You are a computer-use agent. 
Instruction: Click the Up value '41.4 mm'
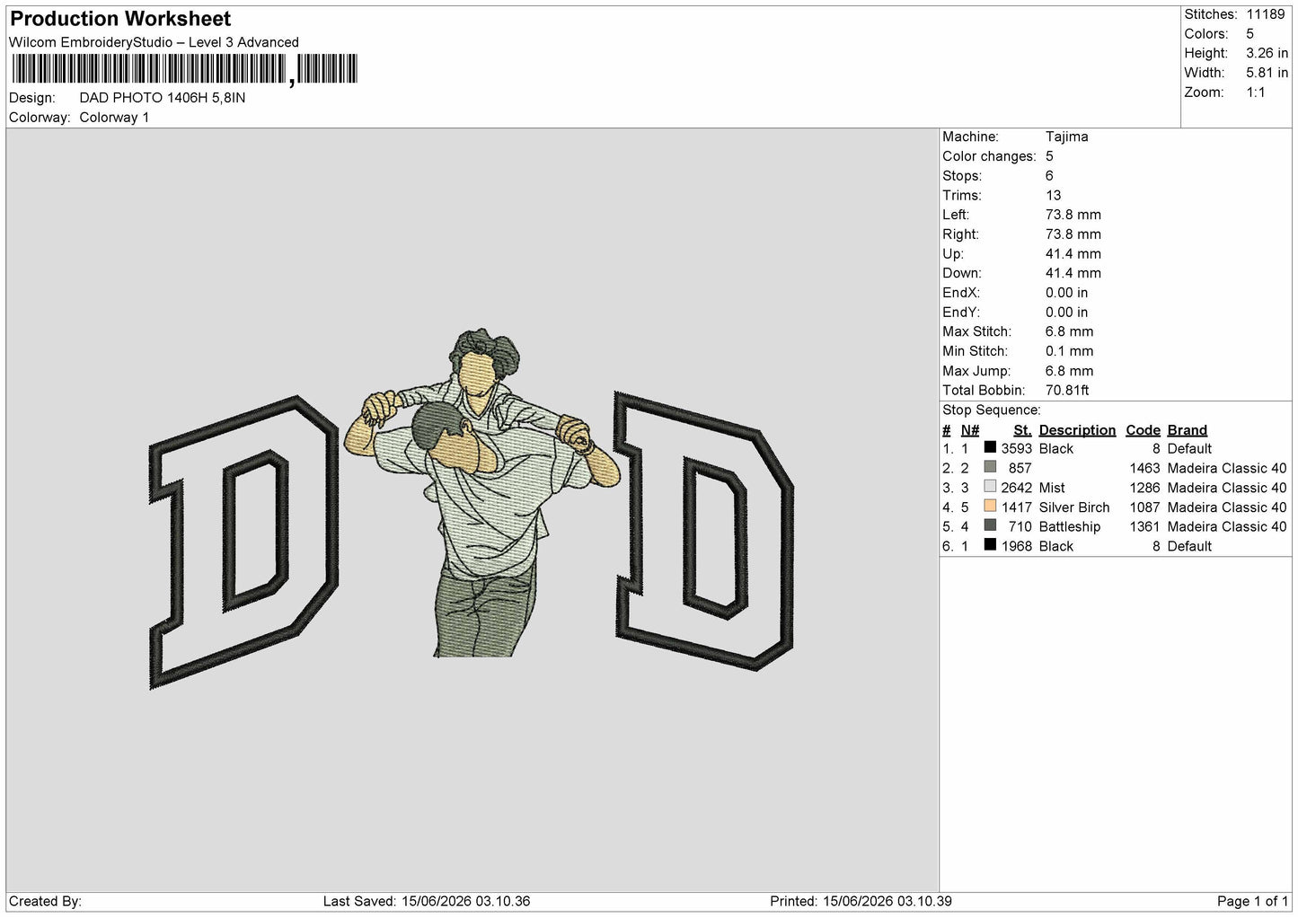(x=1073, y=254)
